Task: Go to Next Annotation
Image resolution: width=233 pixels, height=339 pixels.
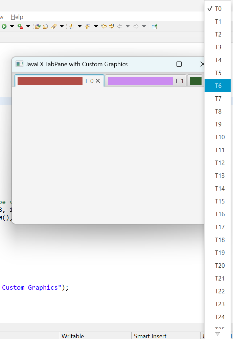Action: coord(71,26)
